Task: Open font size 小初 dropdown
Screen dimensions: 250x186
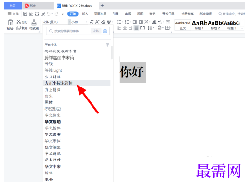Action: click(87, 22)
